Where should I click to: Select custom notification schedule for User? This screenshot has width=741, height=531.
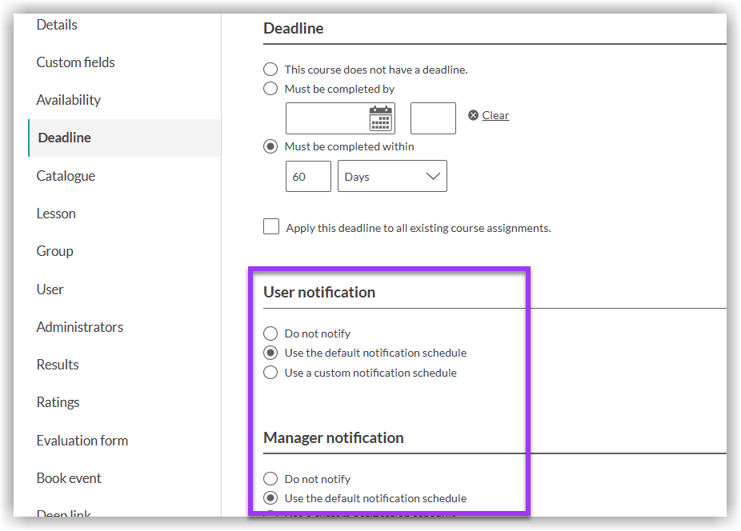[271, 373]
